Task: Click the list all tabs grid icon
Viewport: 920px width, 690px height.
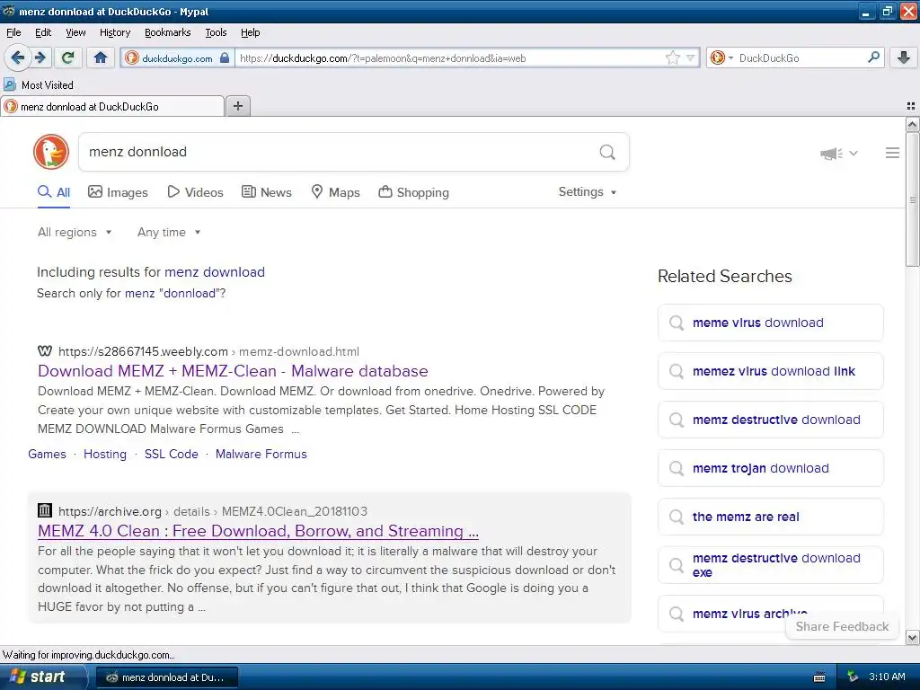Action: coord(911,106)
